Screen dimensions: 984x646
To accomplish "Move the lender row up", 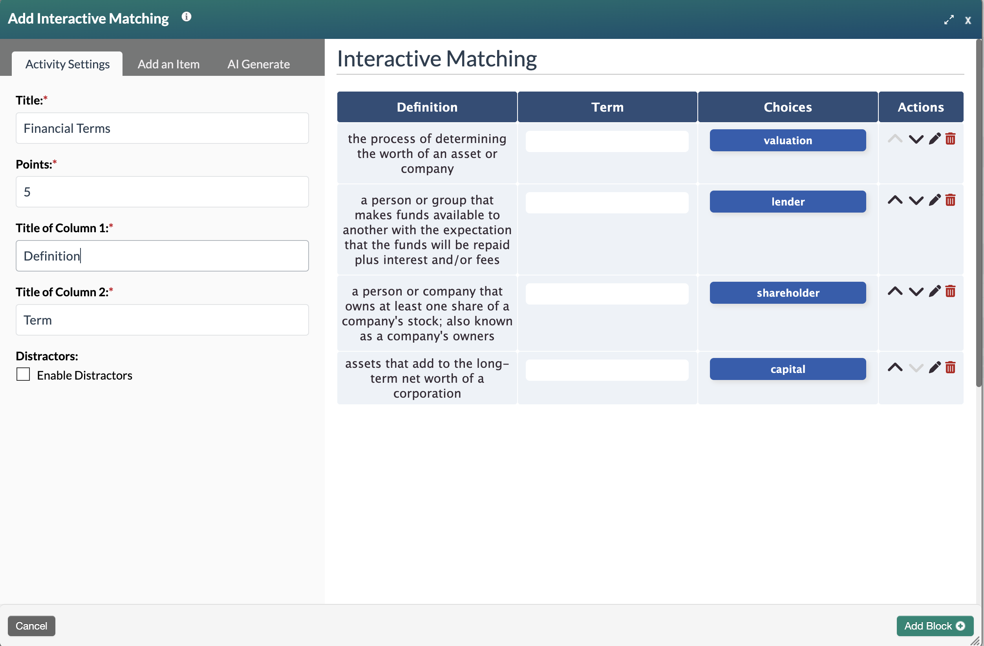I will [x=895, y=200].
